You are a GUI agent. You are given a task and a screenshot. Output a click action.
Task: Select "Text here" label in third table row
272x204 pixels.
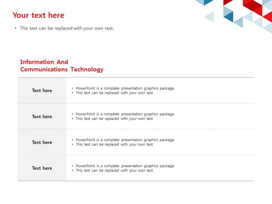(x=42, y=142)
